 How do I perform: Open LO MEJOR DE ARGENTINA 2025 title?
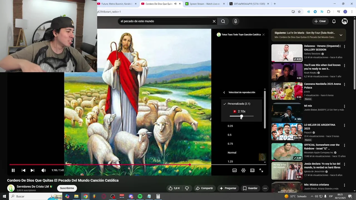[x=320, y=127]
